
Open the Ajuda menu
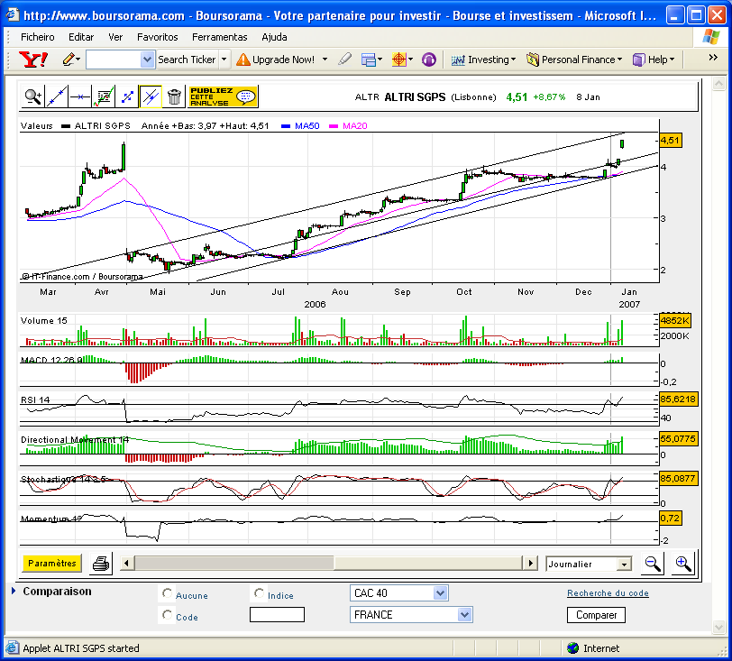coord(274,37)
